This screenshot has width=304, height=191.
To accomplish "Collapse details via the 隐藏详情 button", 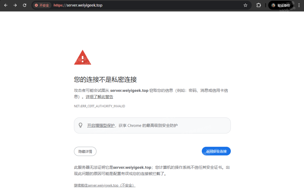I will pos(85,151).
